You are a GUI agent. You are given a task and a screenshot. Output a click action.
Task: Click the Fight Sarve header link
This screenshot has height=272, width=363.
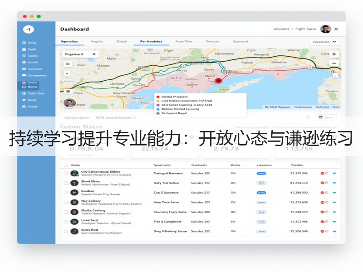click(x=305, y=29)
